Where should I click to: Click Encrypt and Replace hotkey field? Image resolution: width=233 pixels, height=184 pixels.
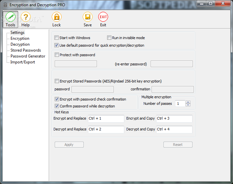pos(106,119)
